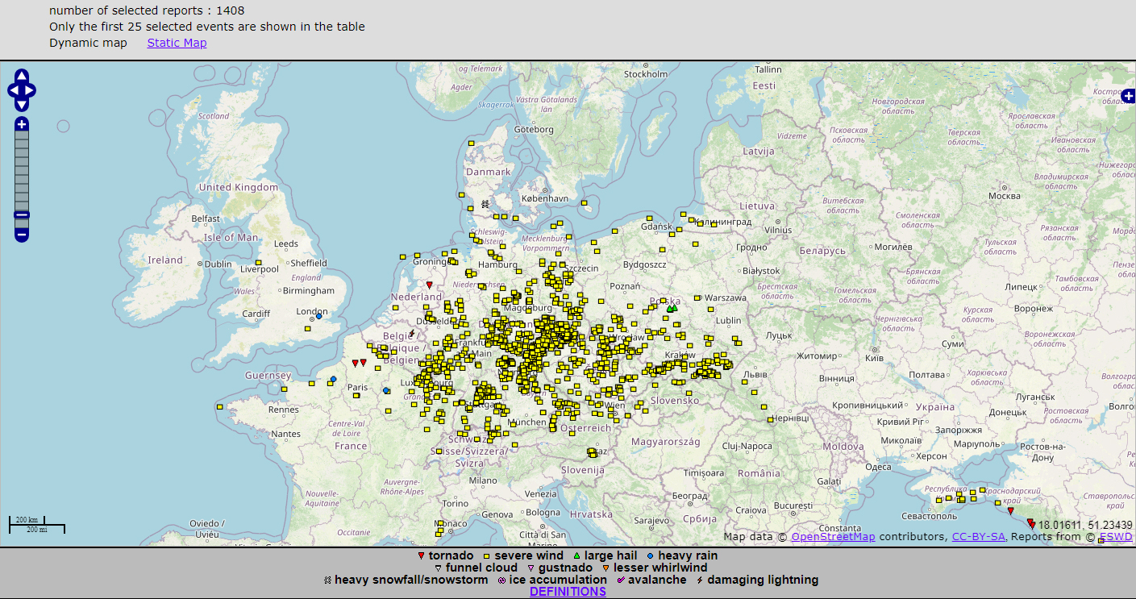This screenshot has width=1136, height=599.
Task: Click the tornado legend icon
Action: tap(421, 556)
